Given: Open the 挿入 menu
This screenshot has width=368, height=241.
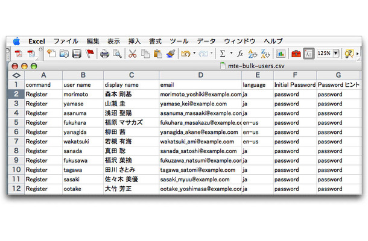Looking at the screenshot, I should click(135, 41).
